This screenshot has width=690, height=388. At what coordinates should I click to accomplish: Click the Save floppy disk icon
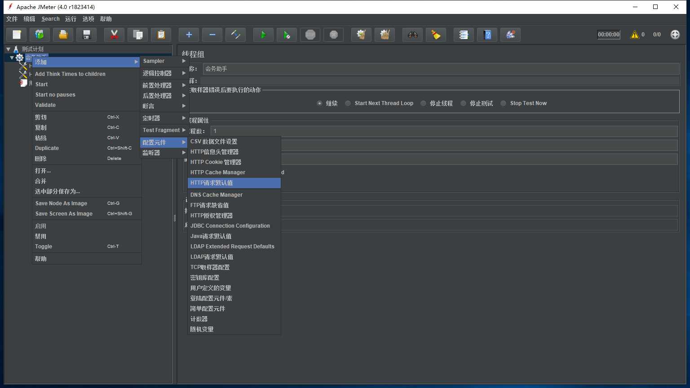(x=87, y=35)
